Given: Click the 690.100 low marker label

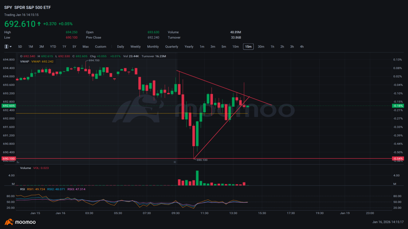Looking at the screenshot, I should point(202,160).
